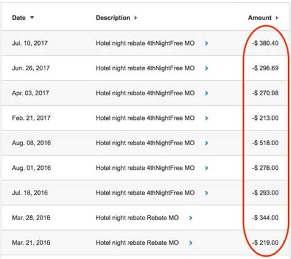
Task: Click the Description column header
Action: [x=113, y=18]
